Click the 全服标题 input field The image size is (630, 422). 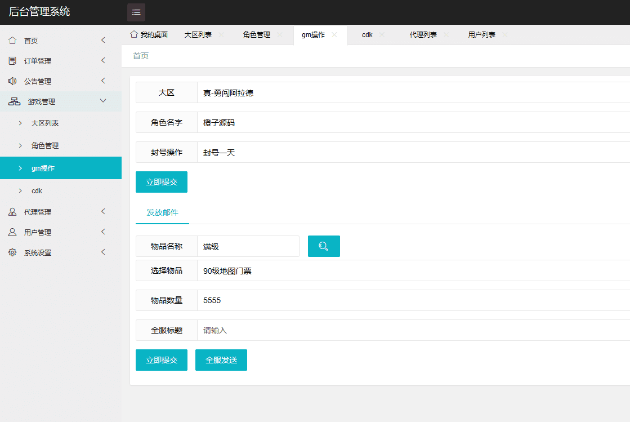[413, 330]
